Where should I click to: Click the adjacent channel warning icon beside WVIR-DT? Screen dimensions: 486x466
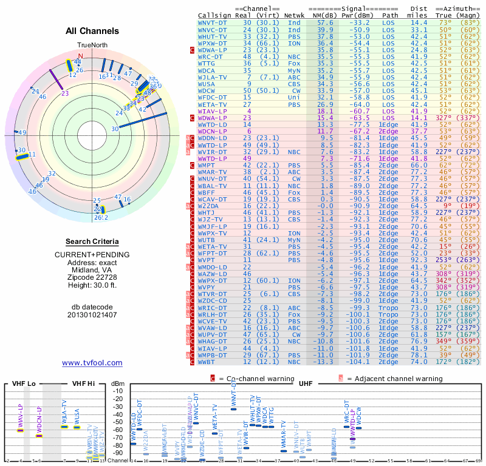188,152
